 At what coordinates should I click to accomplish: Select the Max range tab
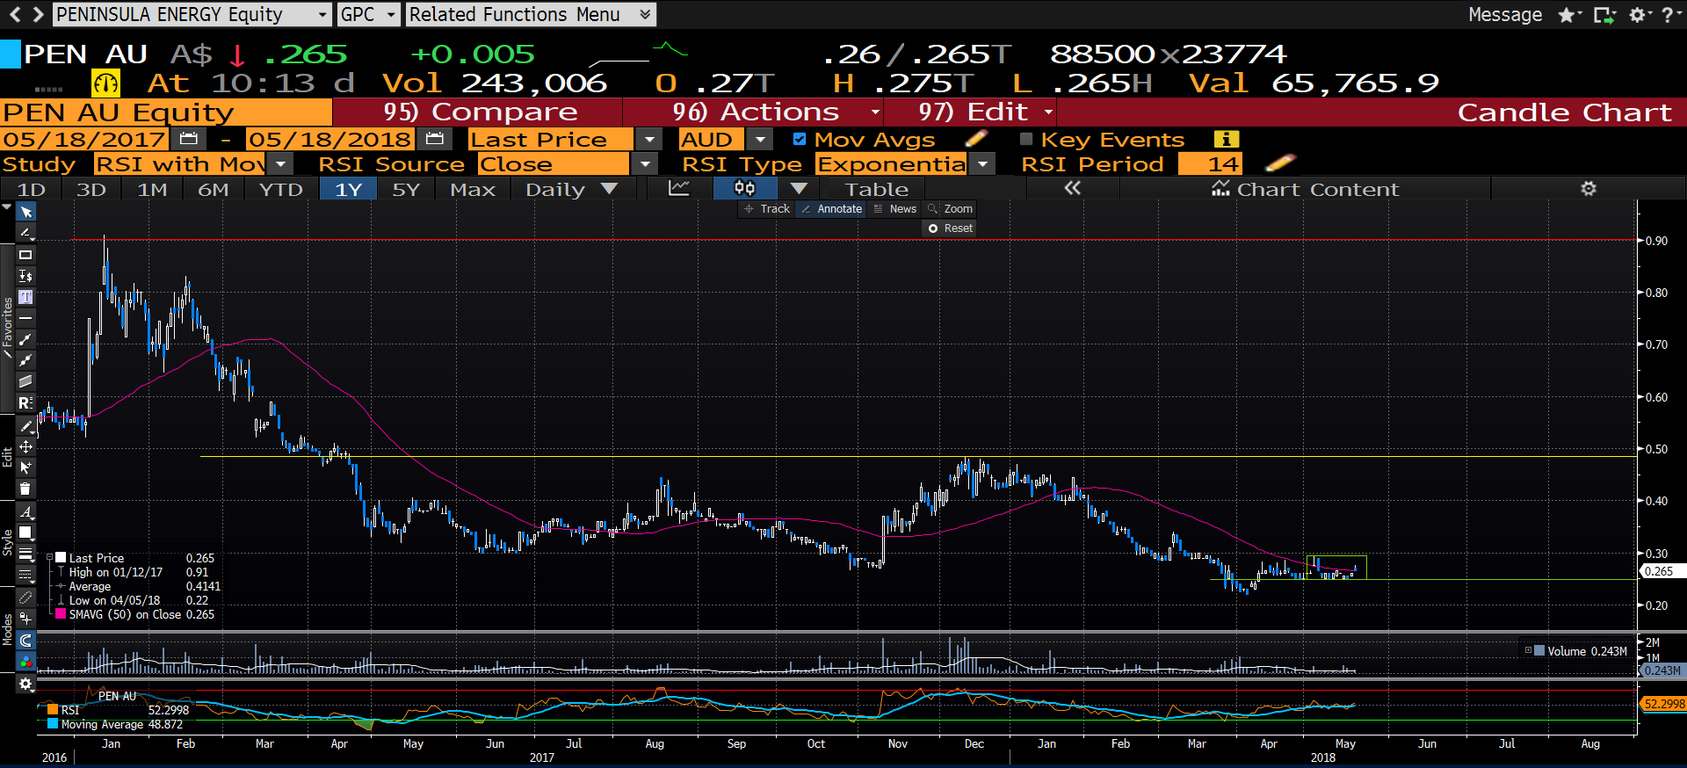click(473, 189)
